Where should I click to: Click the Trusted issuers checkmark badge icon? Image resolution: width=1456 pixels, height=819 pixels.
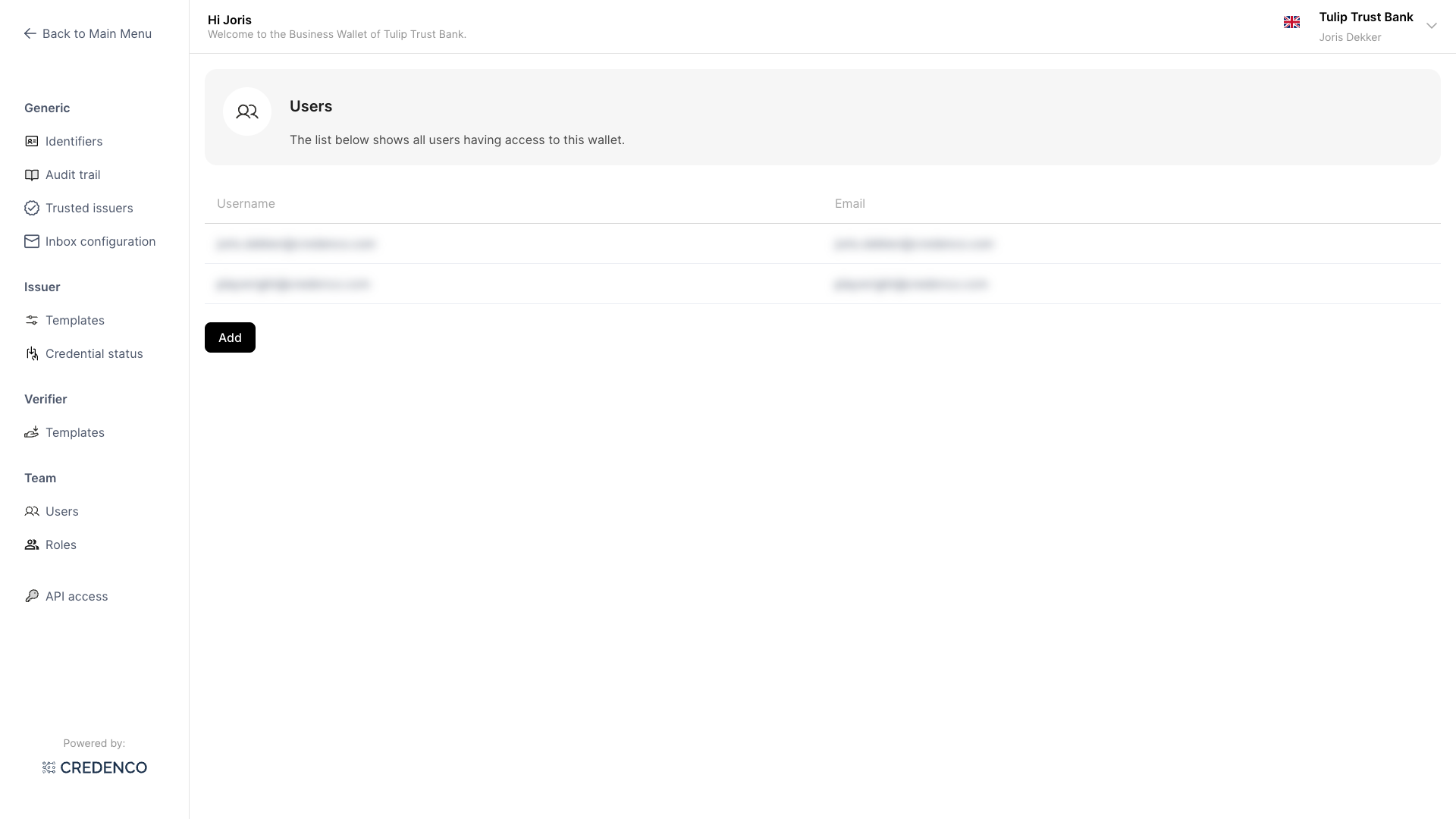(32, 209)
